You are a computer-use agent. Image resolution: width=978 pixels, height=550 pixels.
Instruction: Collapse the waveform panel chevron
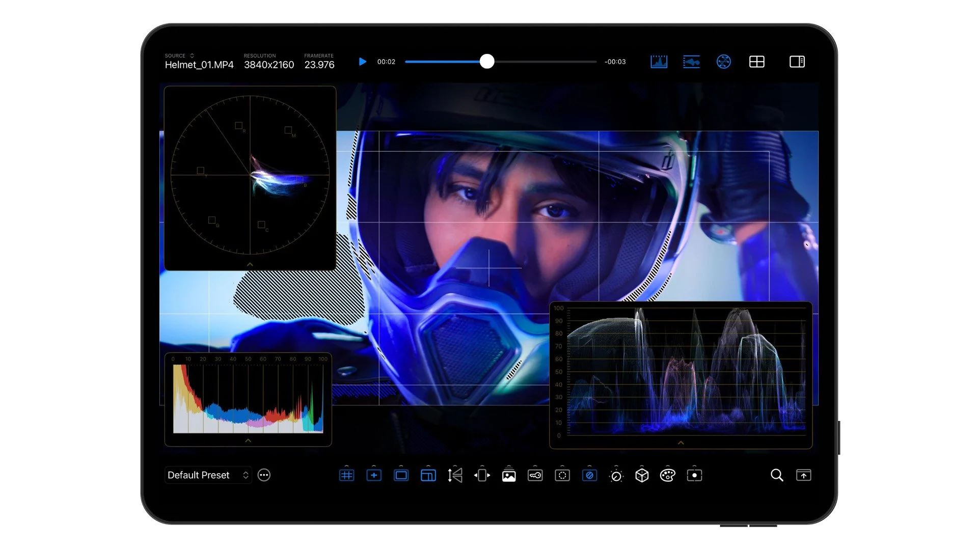(681, 443)
